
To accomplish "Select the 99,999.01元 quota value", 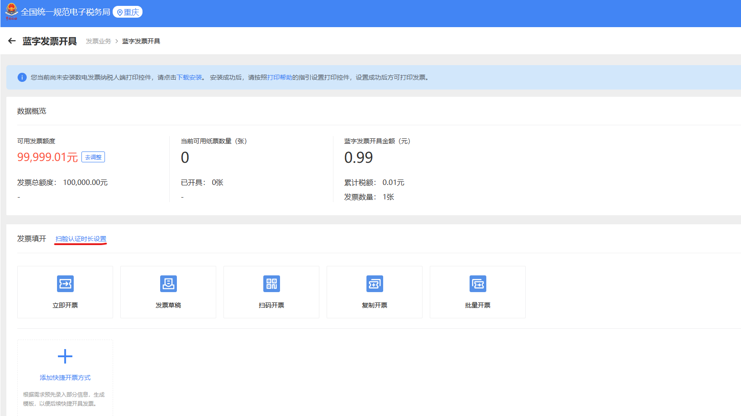I will click(47, 157).
